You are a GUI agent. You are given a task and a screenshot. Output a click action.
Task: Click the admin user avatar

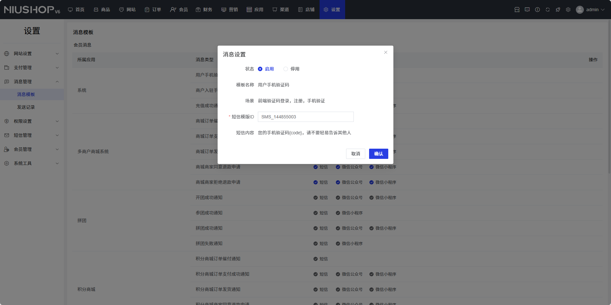(x=580, y=10)
